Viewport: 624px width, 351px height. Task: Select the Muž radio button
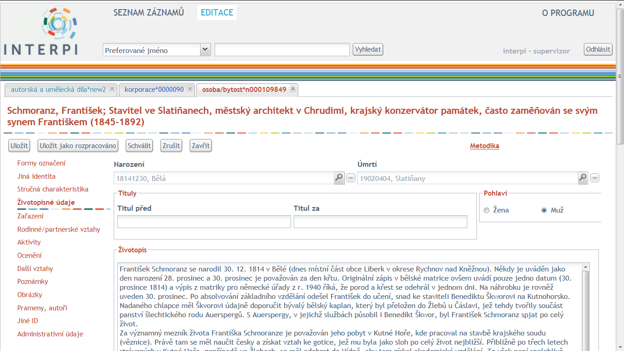(544, 210)
